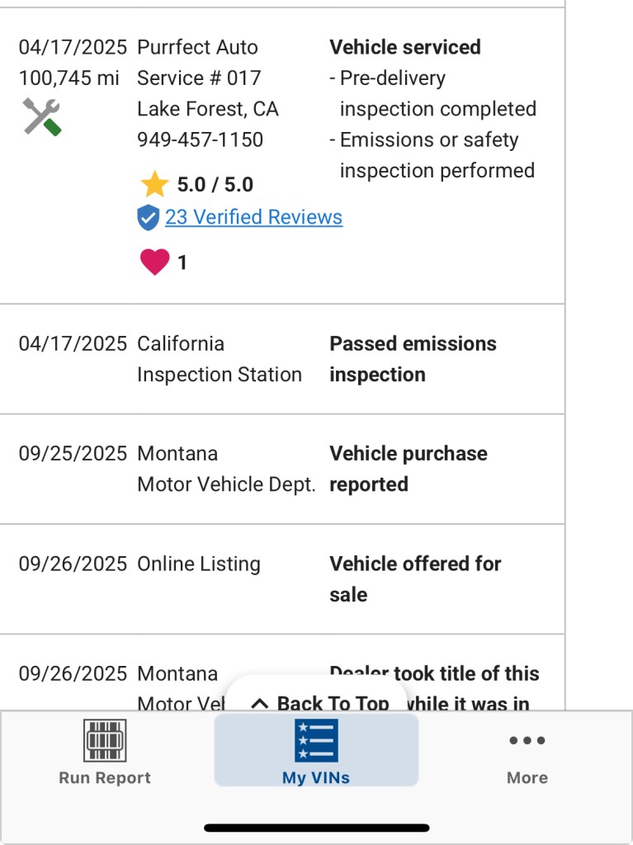633x845 pixels.
Task: Select the Vehicle serviced entry heading
Action: point(404,47)
